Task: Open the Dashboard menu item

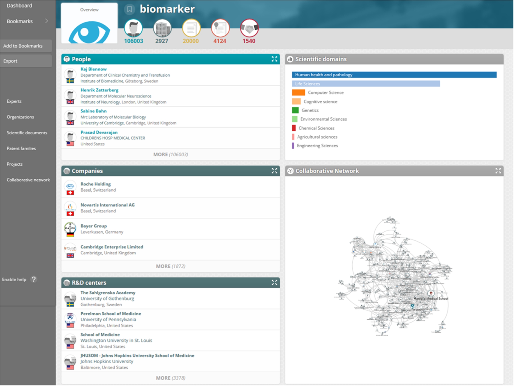Action: (19, 5)
